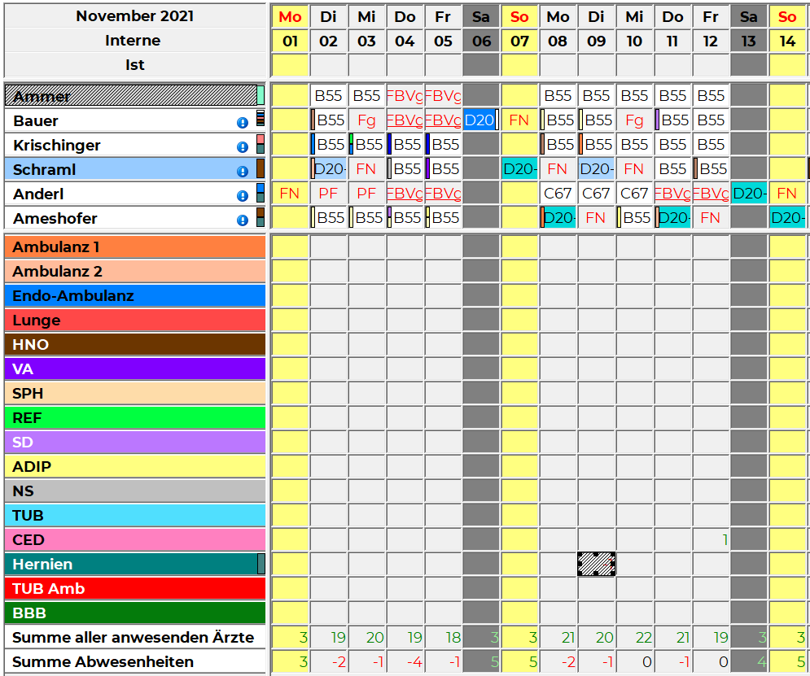This screenshot has width=810, height=676.
Task: Click the So 07 day column header
Action: point(519,28)
